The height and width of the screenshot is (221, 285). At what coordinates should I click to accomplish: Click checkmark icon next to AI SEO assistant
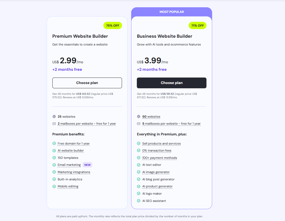(139, 201)
